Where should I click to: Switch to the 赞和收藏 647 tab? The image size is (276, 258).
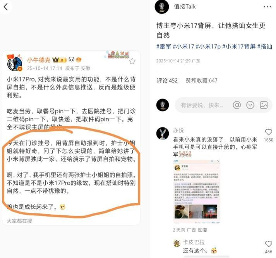[202, 81]
